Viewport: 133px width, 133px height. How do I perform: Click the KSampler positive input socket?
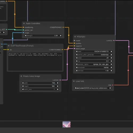74,43
